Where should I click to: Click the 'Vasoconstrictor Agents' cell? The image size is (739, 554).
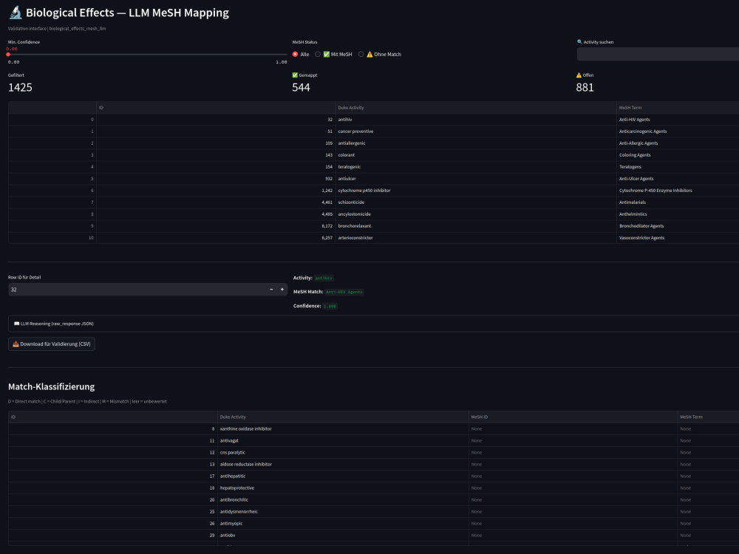click(x=678, y=237)
